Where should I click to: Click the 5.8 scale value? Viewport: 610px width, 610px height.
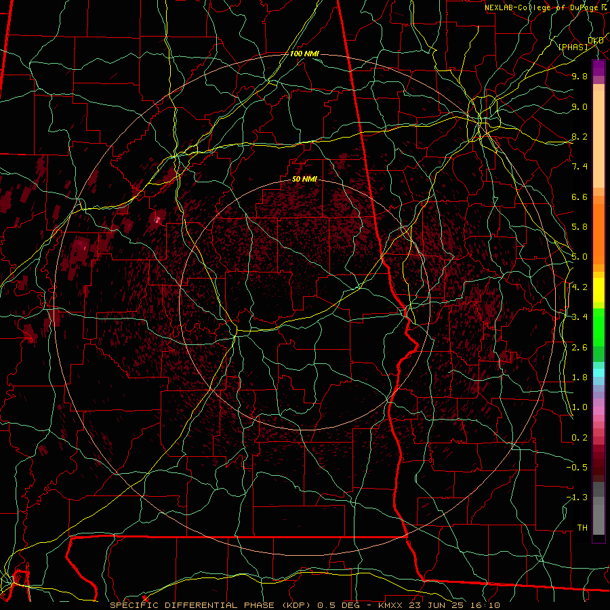(x=579, y=227)
